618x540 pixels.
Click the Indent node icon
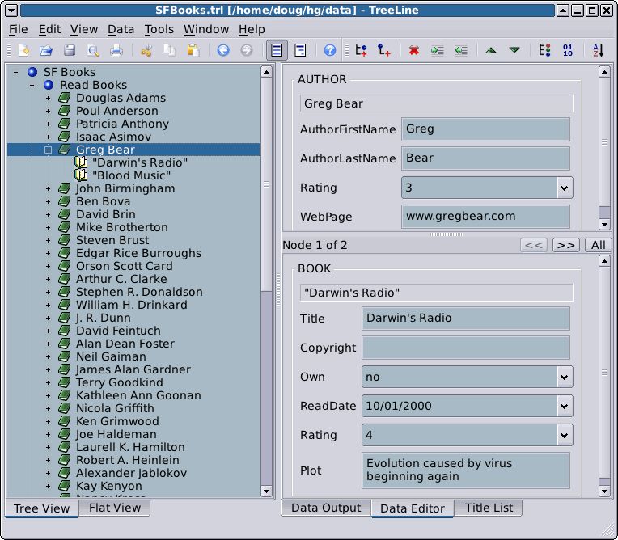pyautogui.click(x=437, y=50)
